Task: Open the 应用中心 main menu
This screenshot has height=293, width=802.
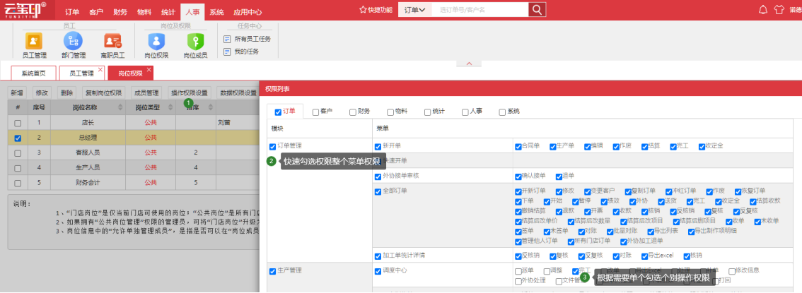Action: coord(248,12)
